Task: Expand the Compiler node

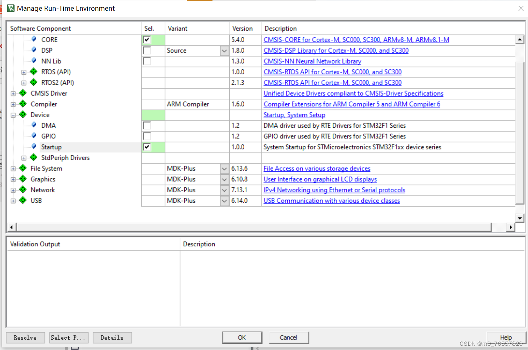Action: [x=13, y=104]
